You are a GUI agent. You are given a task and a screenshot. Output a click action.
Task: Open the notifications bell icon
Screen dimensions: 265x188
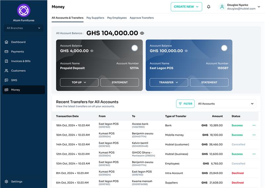(209, 7)
